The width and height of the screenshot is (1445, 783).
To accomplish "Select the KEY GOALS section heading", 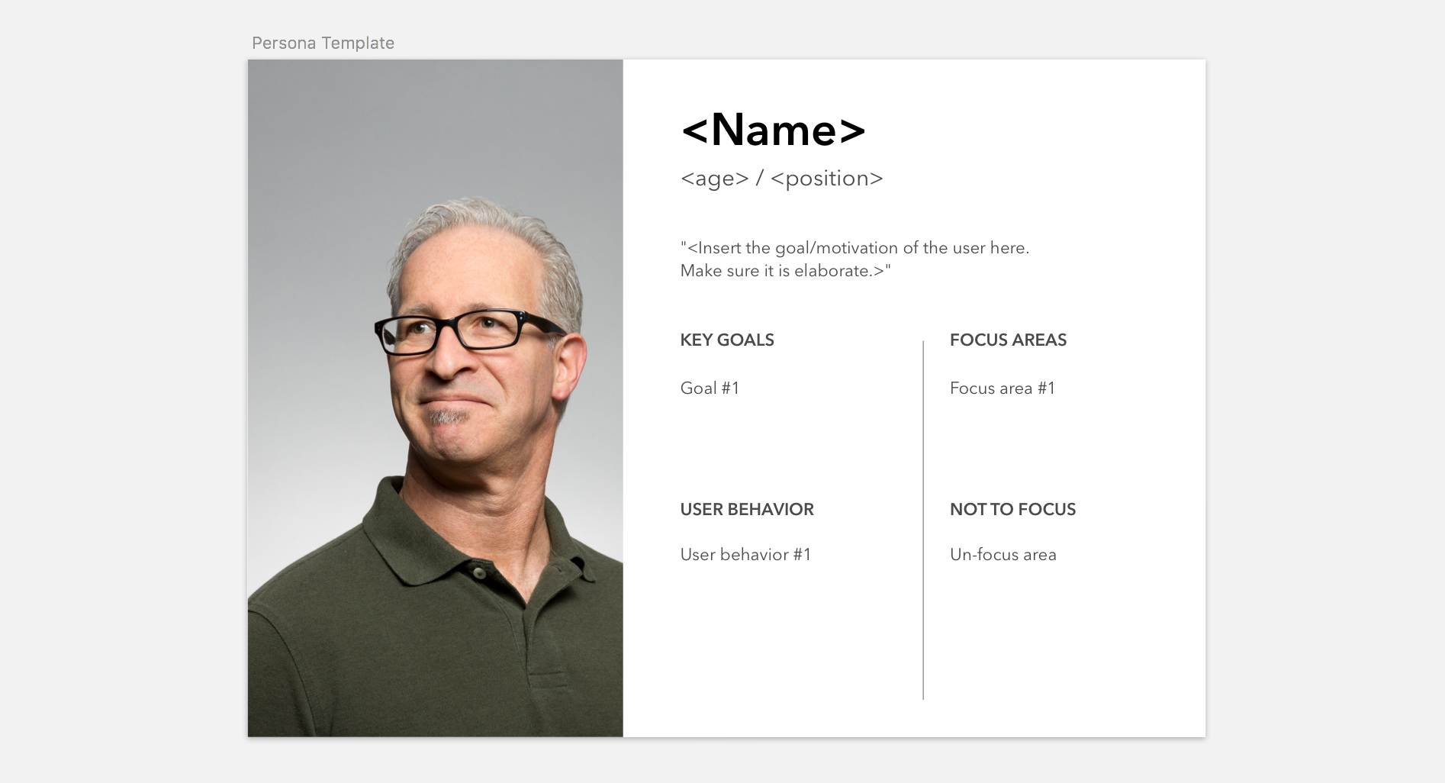I will [x=726, y=340].
